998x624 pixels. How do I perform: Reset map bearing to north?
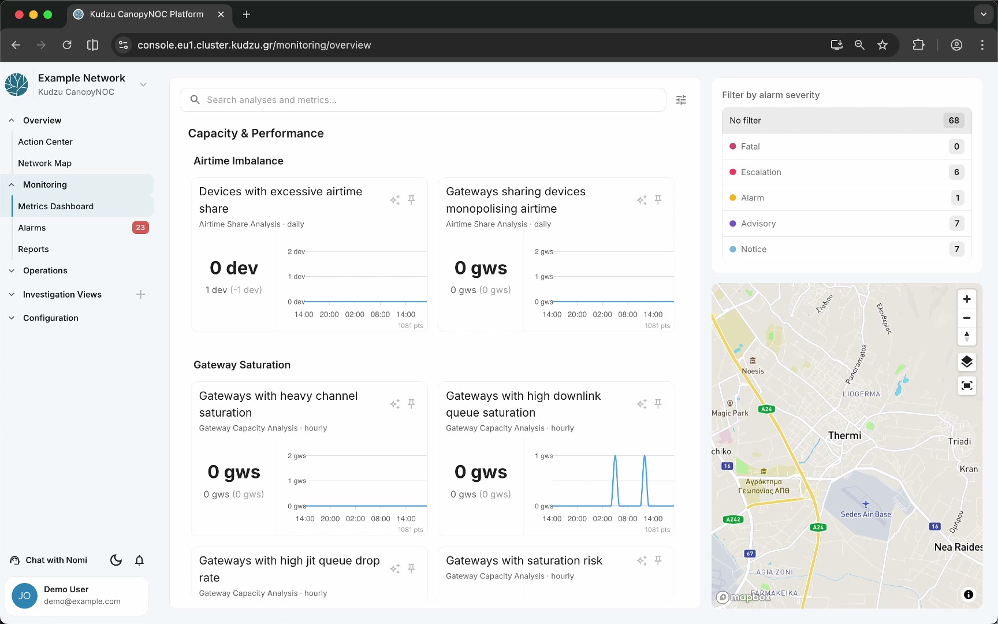(x=967, y=336)
